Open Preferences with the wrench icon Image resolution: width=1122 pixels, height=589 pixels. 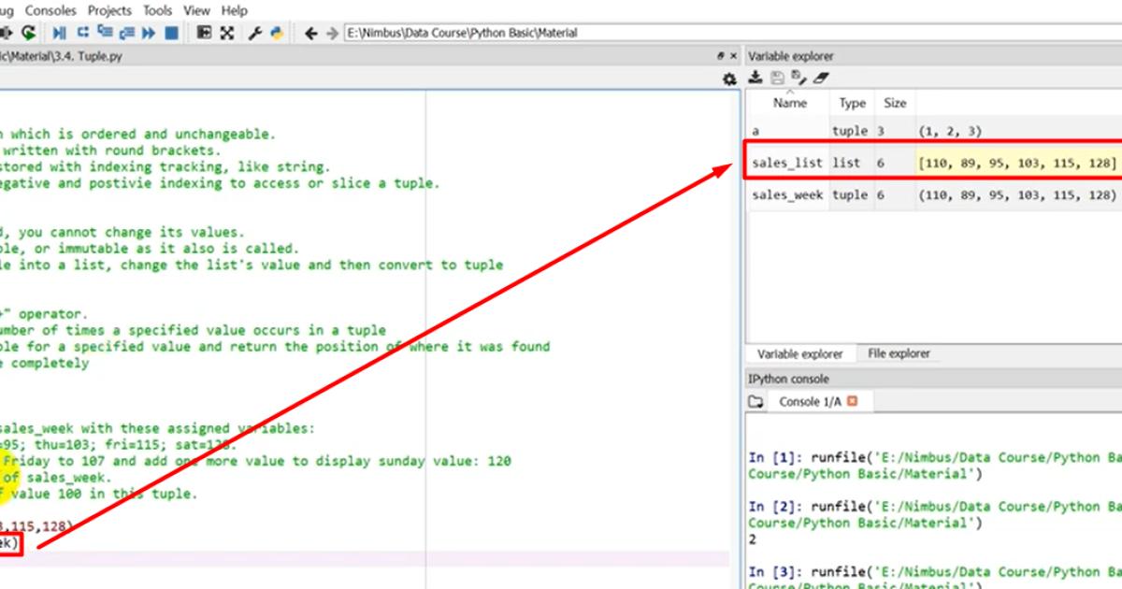pos(254,33)
